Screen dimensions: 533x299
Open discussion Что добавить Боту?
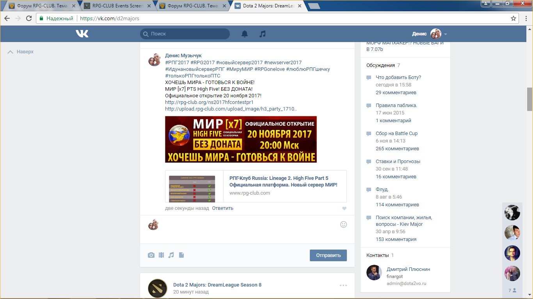[398, 77]
